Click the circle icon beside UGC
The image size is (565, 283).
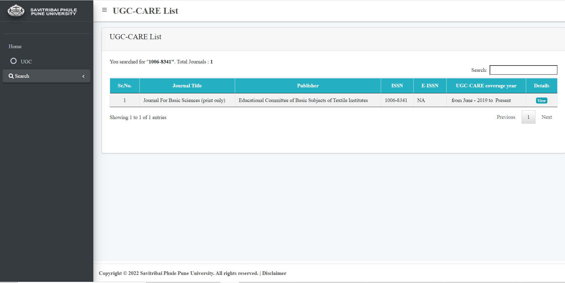pyautogui.click(x=13, y=61)
